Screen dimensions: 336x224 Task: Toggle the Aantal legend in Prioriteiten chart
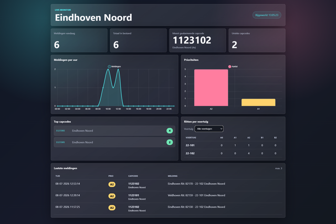(233, 67)
